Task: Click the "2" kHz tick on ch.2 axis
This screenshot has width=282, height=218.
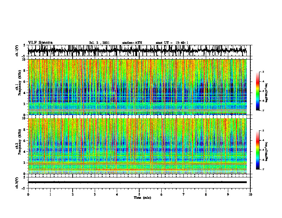Action: [25, 163]
